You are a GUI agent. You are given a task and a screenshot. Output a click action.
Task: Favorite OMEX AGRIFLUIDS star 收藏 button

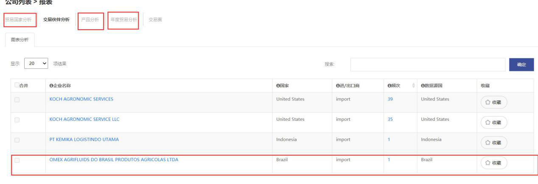coord(493,163)
